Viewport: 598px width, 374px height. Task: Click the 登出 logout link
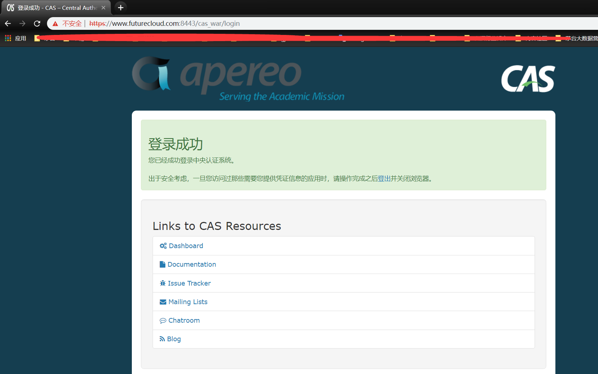click(384, 179)
